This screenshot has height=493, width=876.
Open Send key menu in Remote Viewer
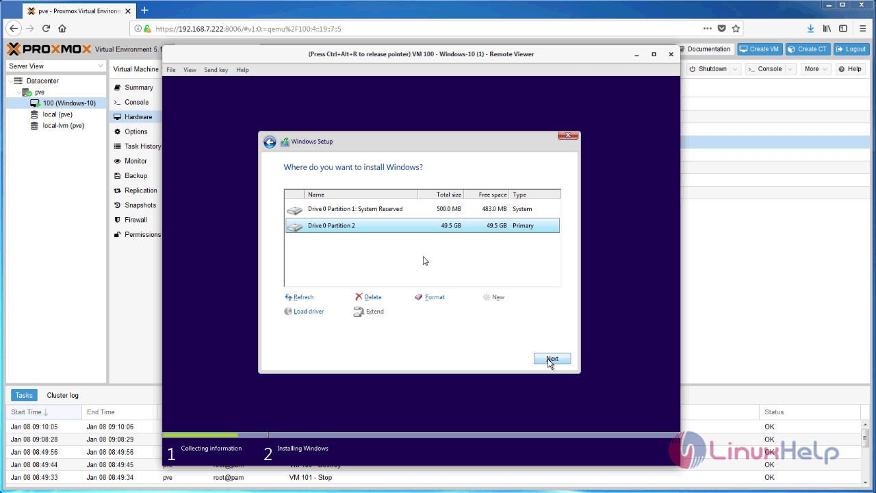(216, 70)
